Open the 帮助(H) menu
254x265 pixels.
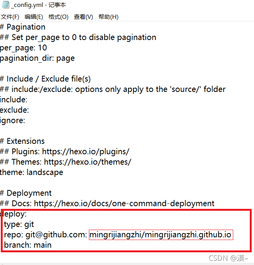[109, 17]
